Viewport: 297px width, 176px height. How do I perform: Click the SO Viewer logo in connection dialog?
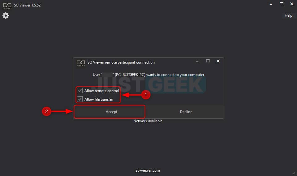pos(81,63)
